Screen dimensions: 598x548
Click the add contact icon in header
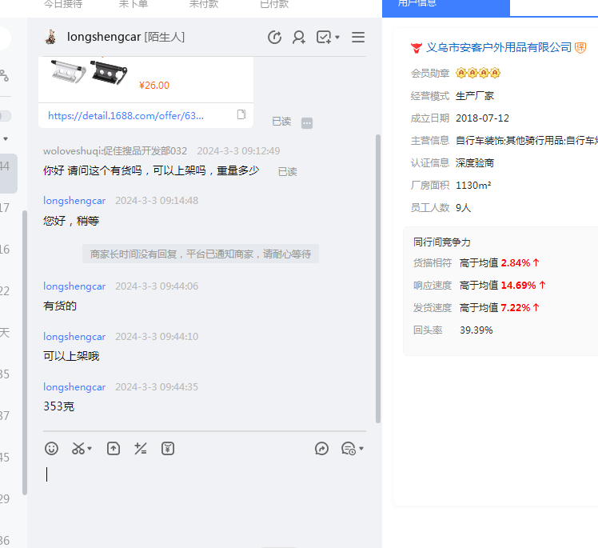click(x=299, y=37)
